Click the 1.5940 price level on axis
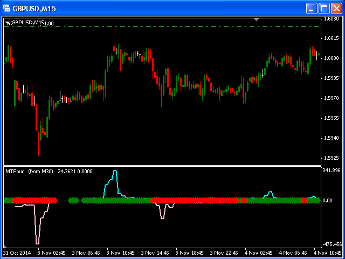The height and width of the screenshot is (259, 345). (x=331, y=138)
